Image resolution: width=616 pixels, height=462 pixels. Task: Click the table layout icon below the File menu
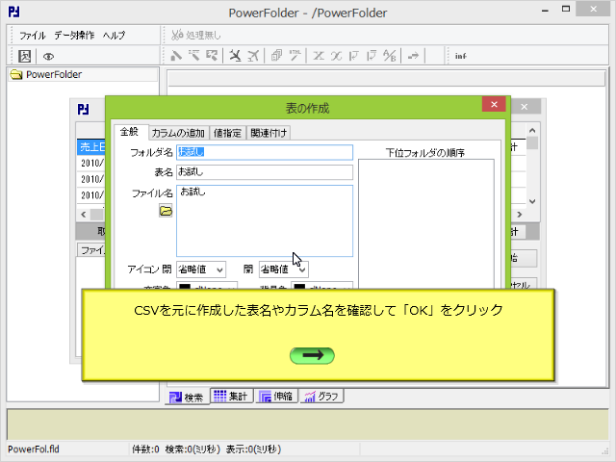tap(24, 56)
